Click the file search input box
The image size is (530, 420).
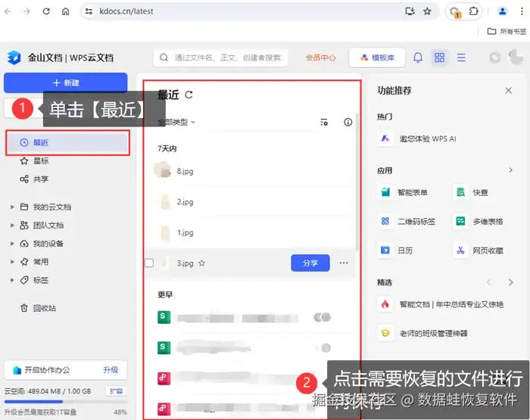click(221, 58)
